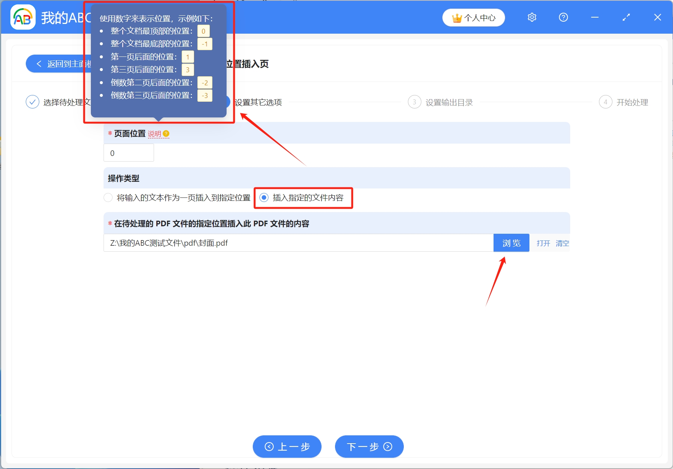This screenshot has width=673, height=469.
Task: Open 个人中心 with the crown icon
Action: 473,17
